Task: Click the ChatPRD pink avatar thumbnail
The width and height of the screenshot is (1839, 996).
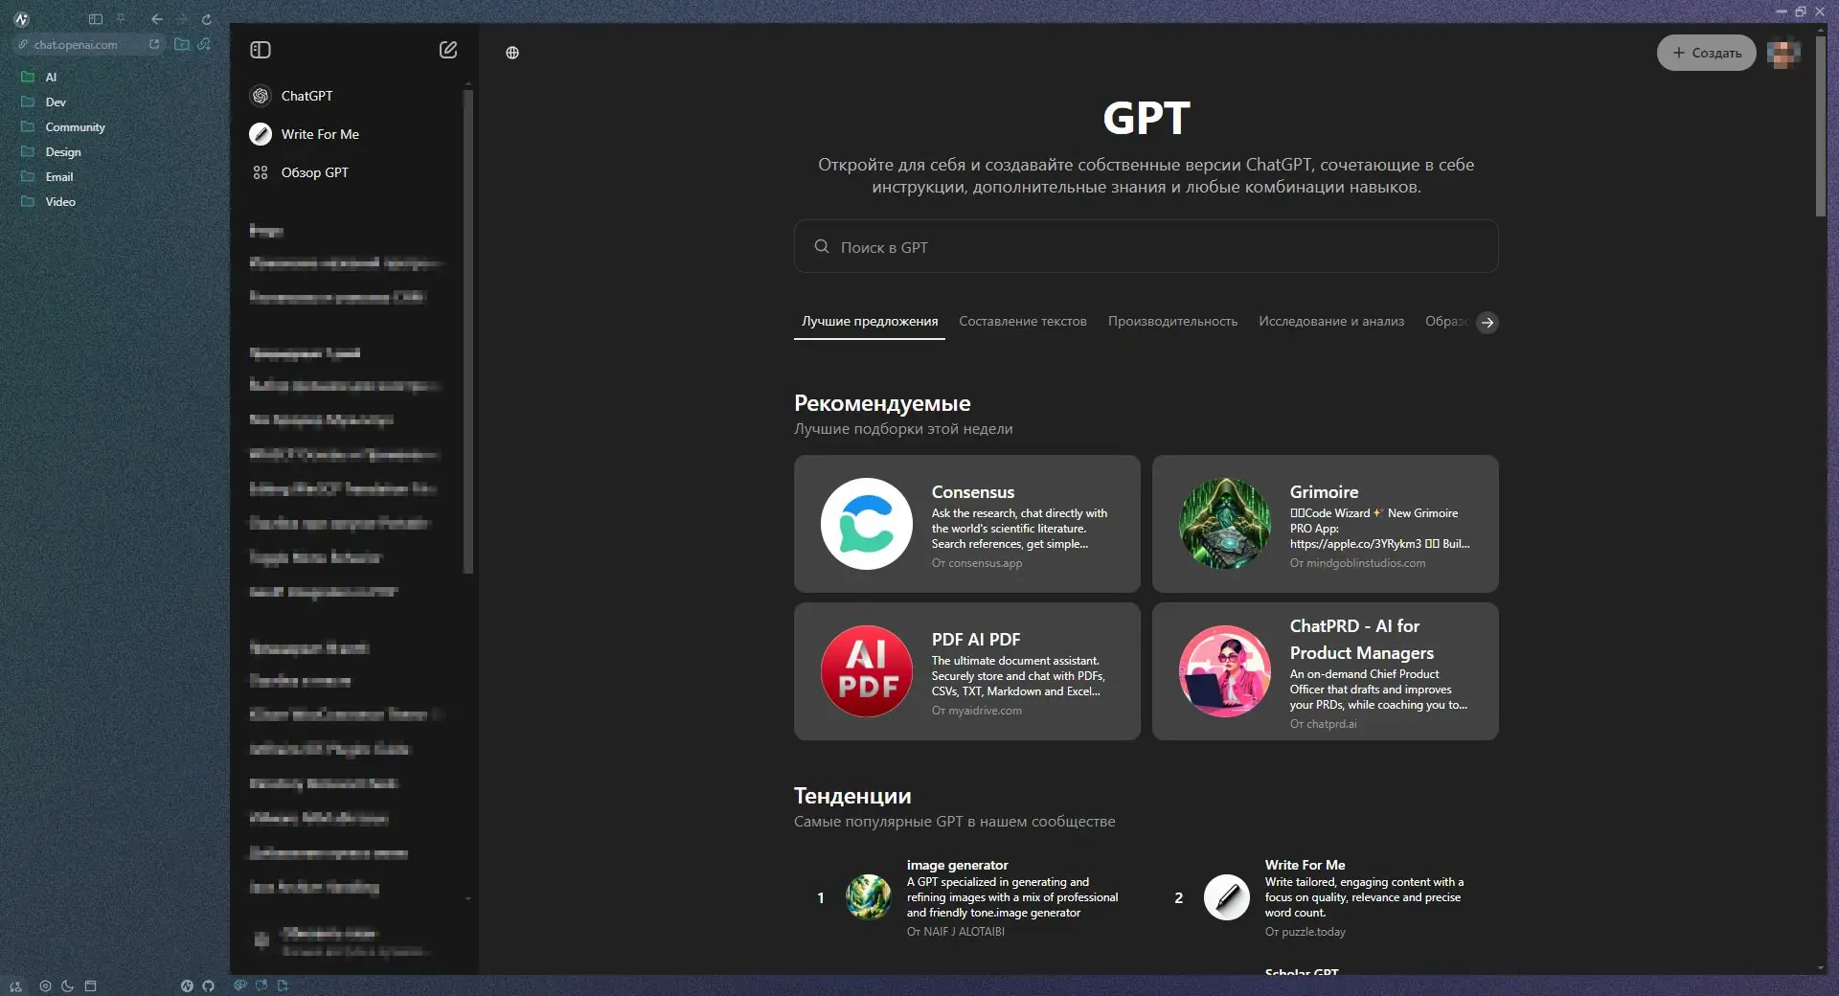Action: coord(1225,671)
